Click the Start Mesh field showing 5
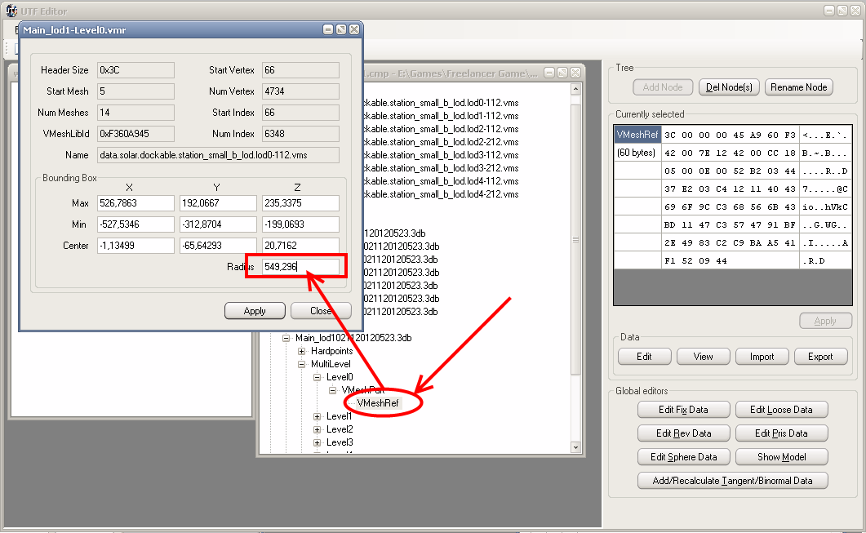Image resolution: width=866 pixels, height=533 pixels. [135, 91]
